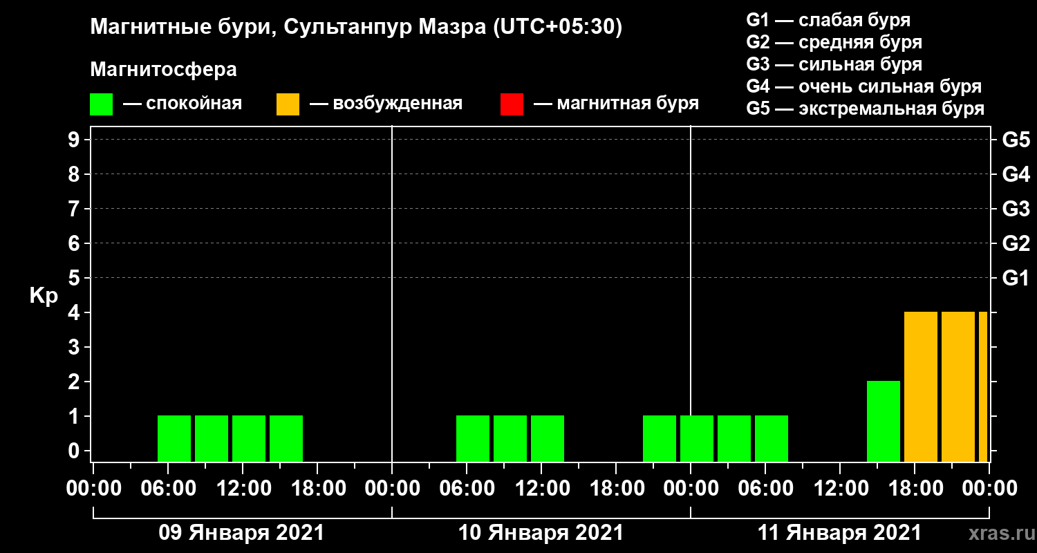1037x553 pixels.
Task: Click the '06:00' tick label for 10 January
Action: click(x=467, y=488)
